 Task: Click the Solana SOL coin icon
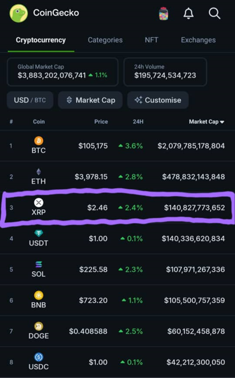(x=39, y=264)
